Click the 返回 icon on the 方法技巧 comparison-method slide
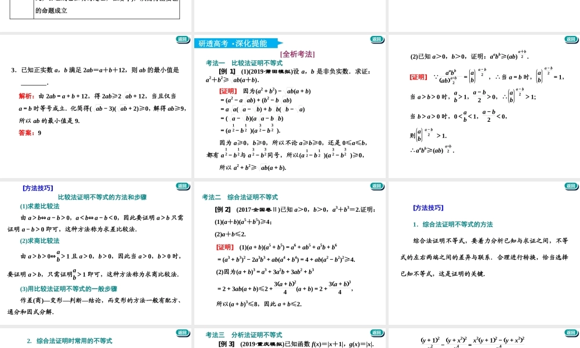Image resolution: width=580 pixels, height=348 pixels. point(182,187)
